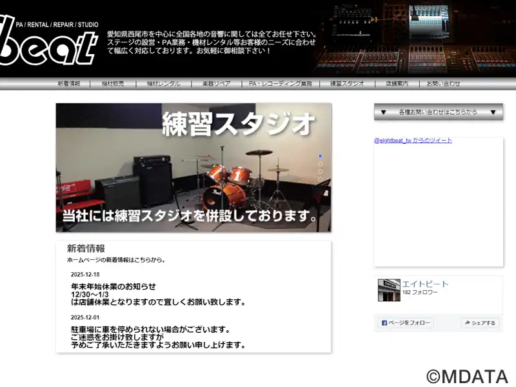516x387 pixels.
Task: Click PA / RENTAL / REPAIR / STUDIO tagline
Action: (57, 25)
